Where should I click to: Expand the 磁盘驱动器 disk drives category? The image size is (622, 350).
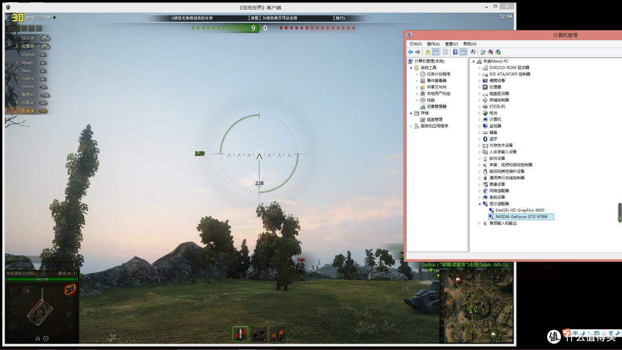coord(479,94)
